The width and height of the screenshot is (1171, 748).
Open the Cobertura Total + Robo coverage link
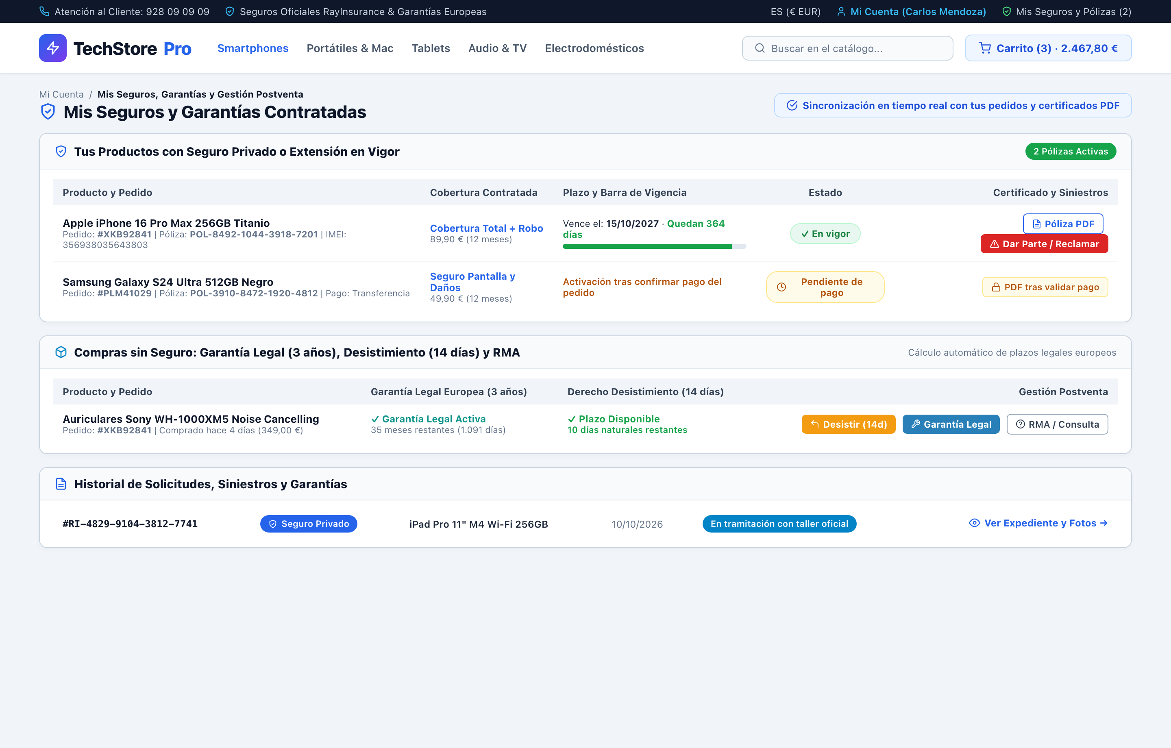tap(486, 228)
